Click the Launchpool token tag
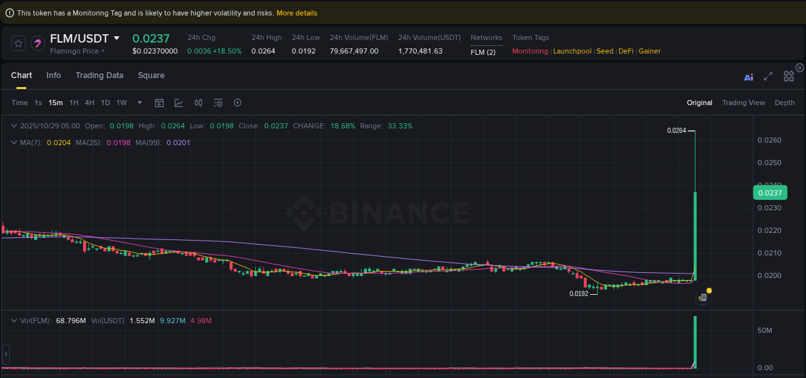Screen dimensions: 806x378 [x=572, y=51]
